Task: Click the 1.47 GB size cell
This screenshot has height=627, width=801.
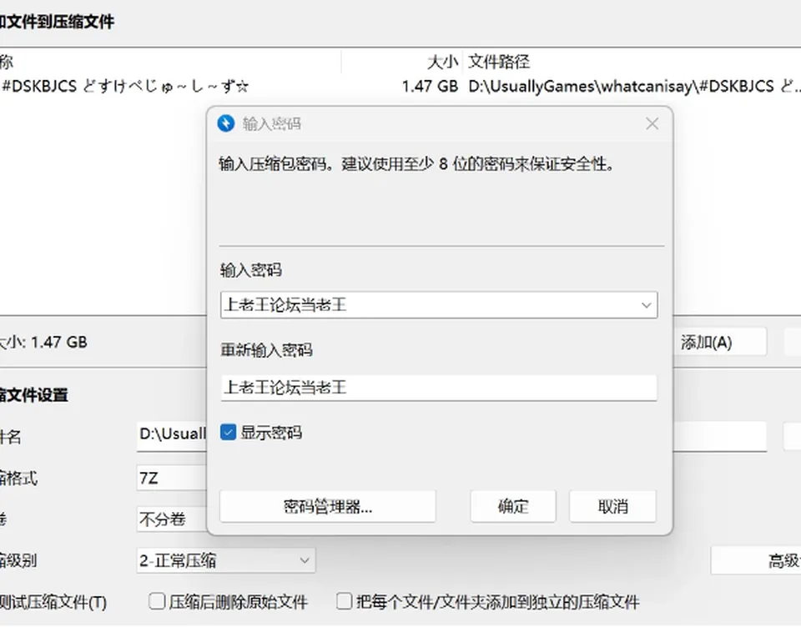Action: click(x=430, y=86)
